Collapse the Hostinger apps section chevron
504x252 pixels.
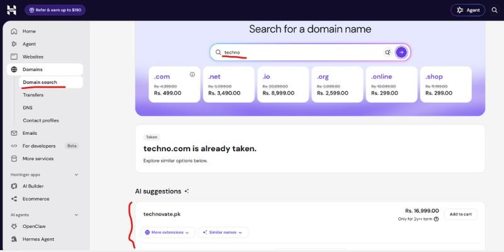point(76,175)
